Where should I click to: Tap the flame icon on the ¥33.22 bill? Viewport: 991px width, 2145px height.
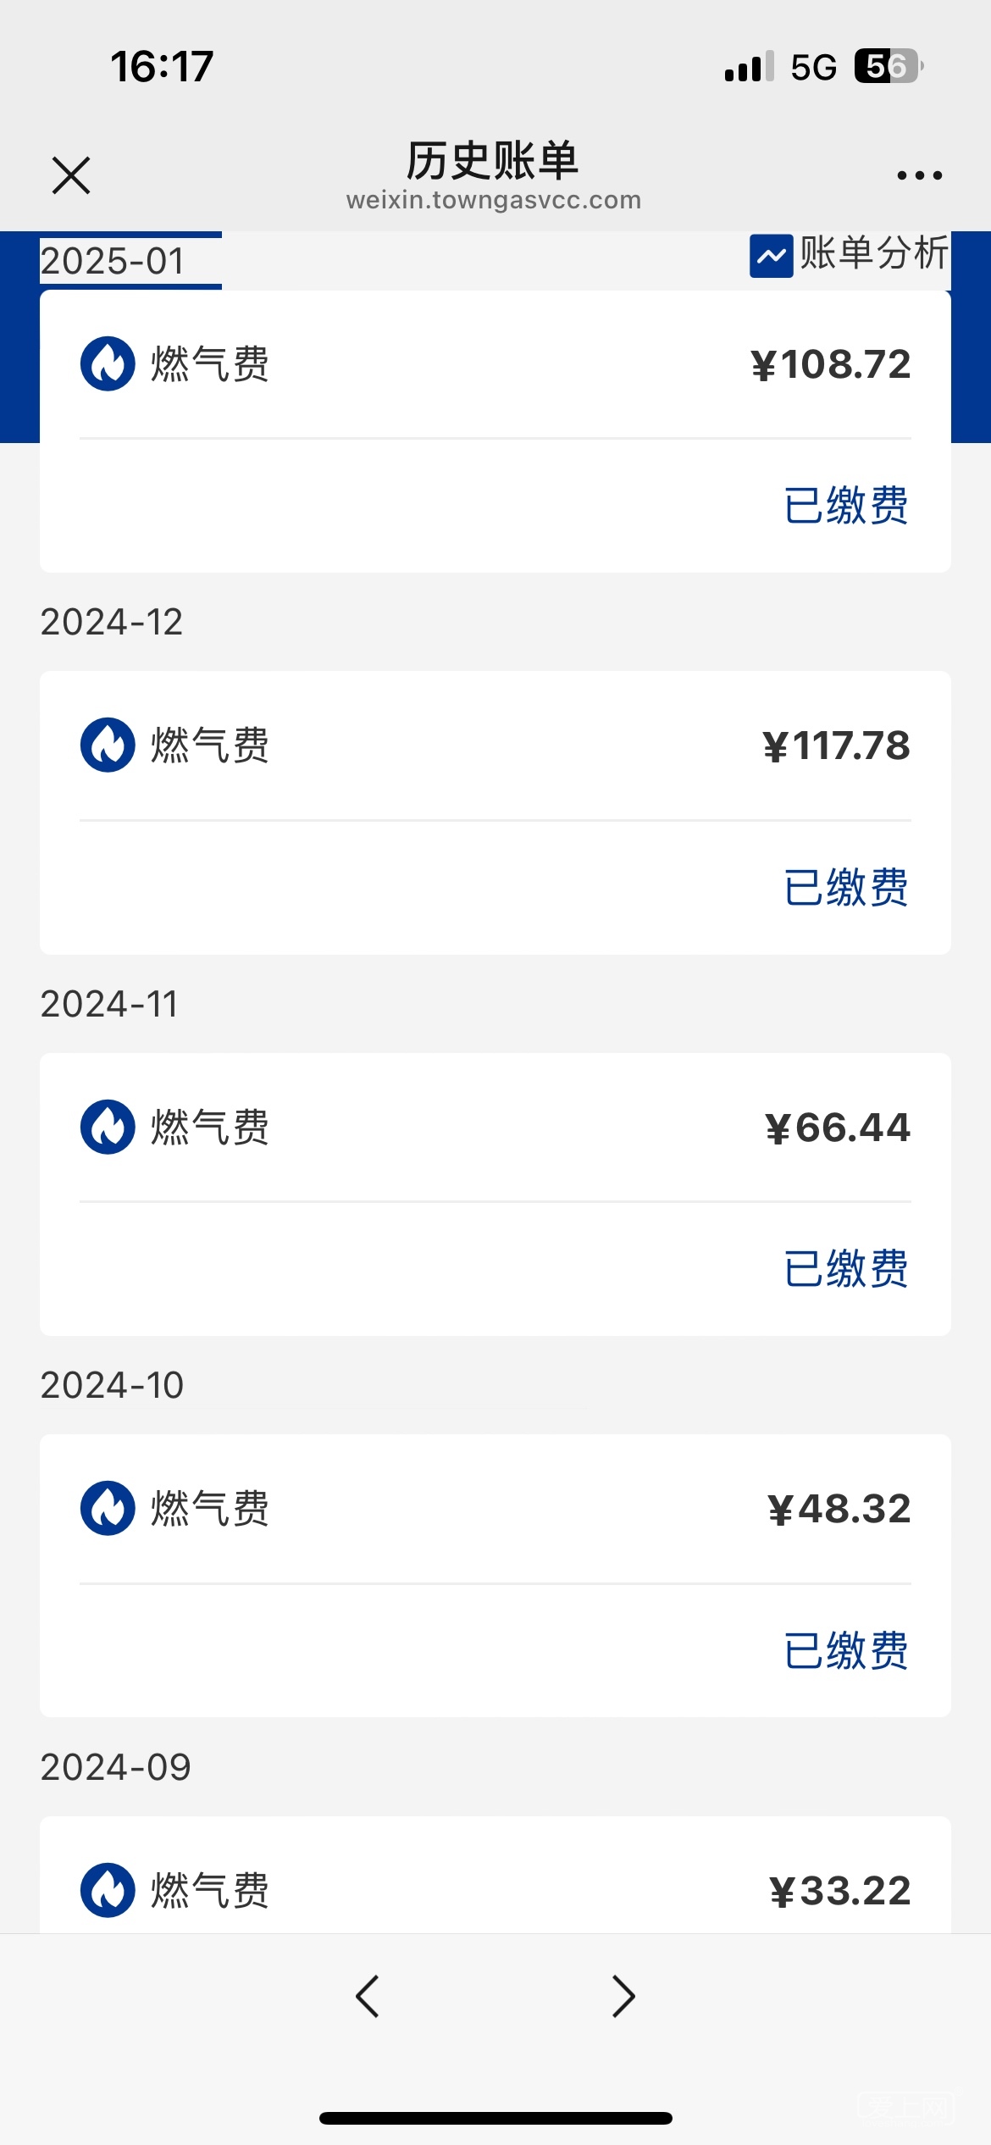108,1890
